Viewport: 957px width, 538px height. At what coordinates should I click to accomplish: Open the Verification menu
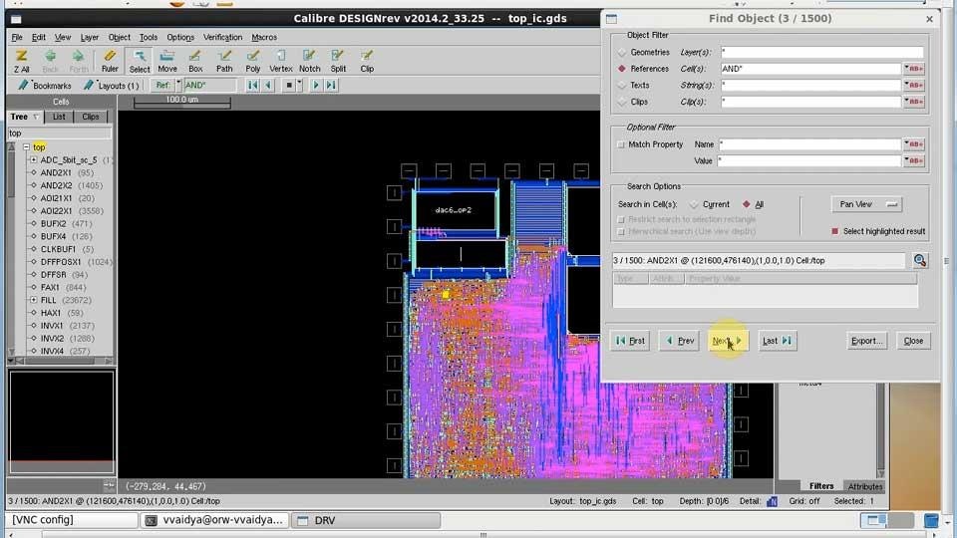pos(222,37)
